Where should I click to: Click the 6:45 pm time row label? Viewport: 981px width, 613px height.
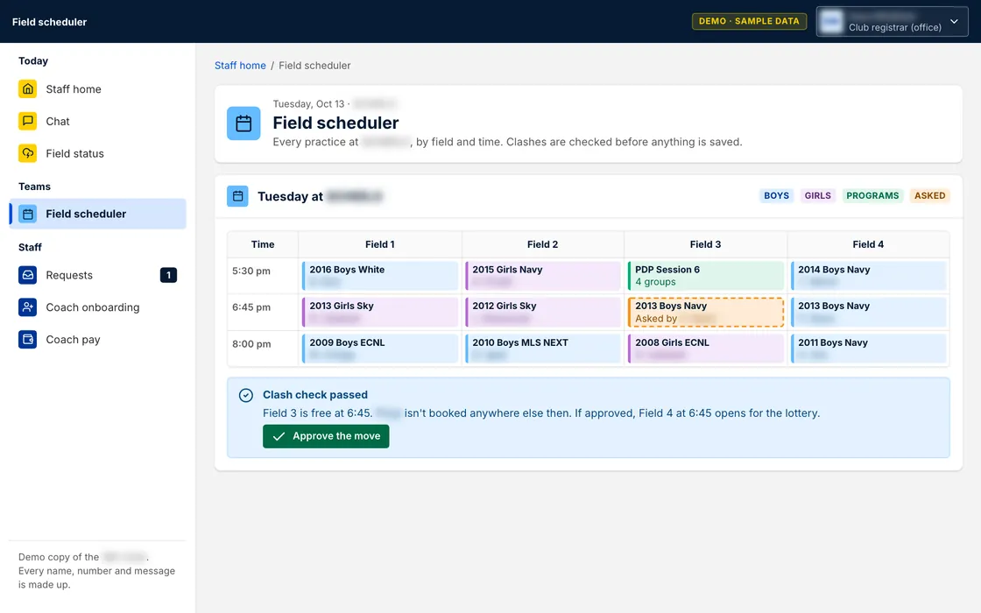pos(251,307)
